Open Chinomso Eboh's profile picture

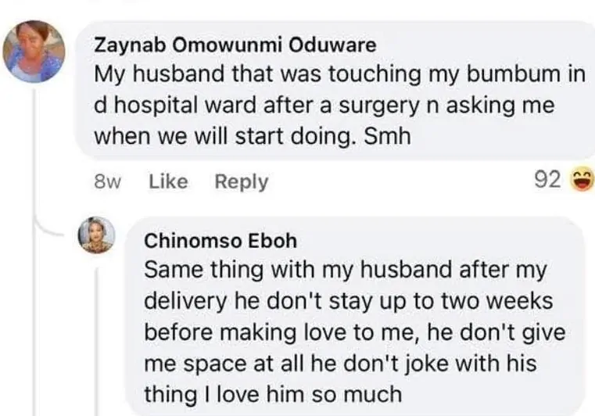pos(98,234)
